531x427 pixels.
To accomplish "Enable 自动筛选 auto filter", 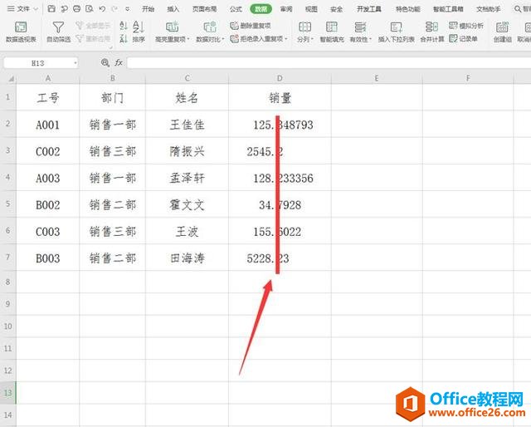I will tap(58, 32).
